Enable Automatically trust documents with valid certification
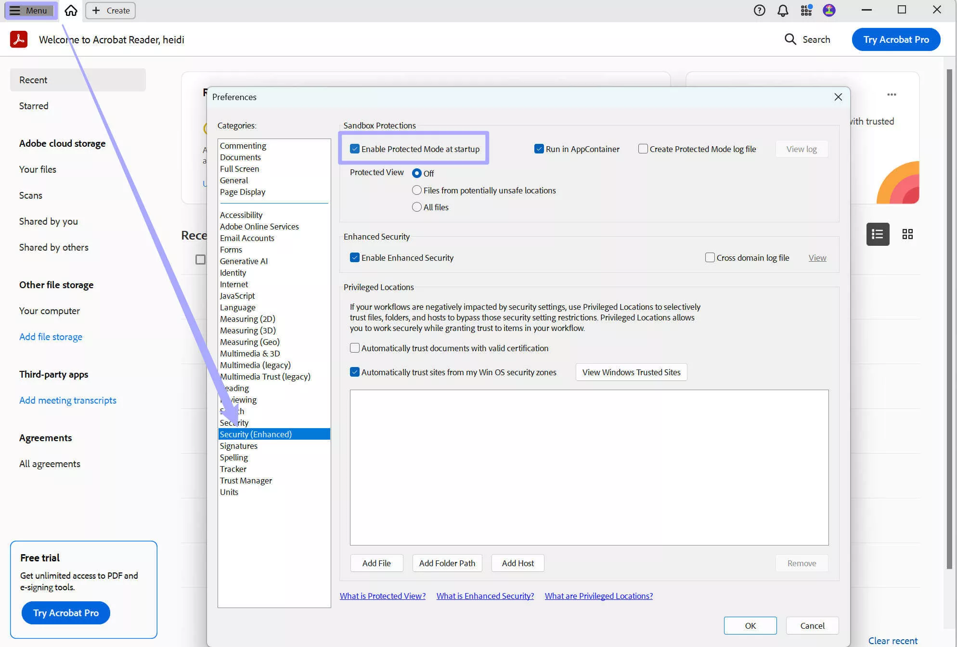Screen dimensions: 957x647 tap(354, 348)
